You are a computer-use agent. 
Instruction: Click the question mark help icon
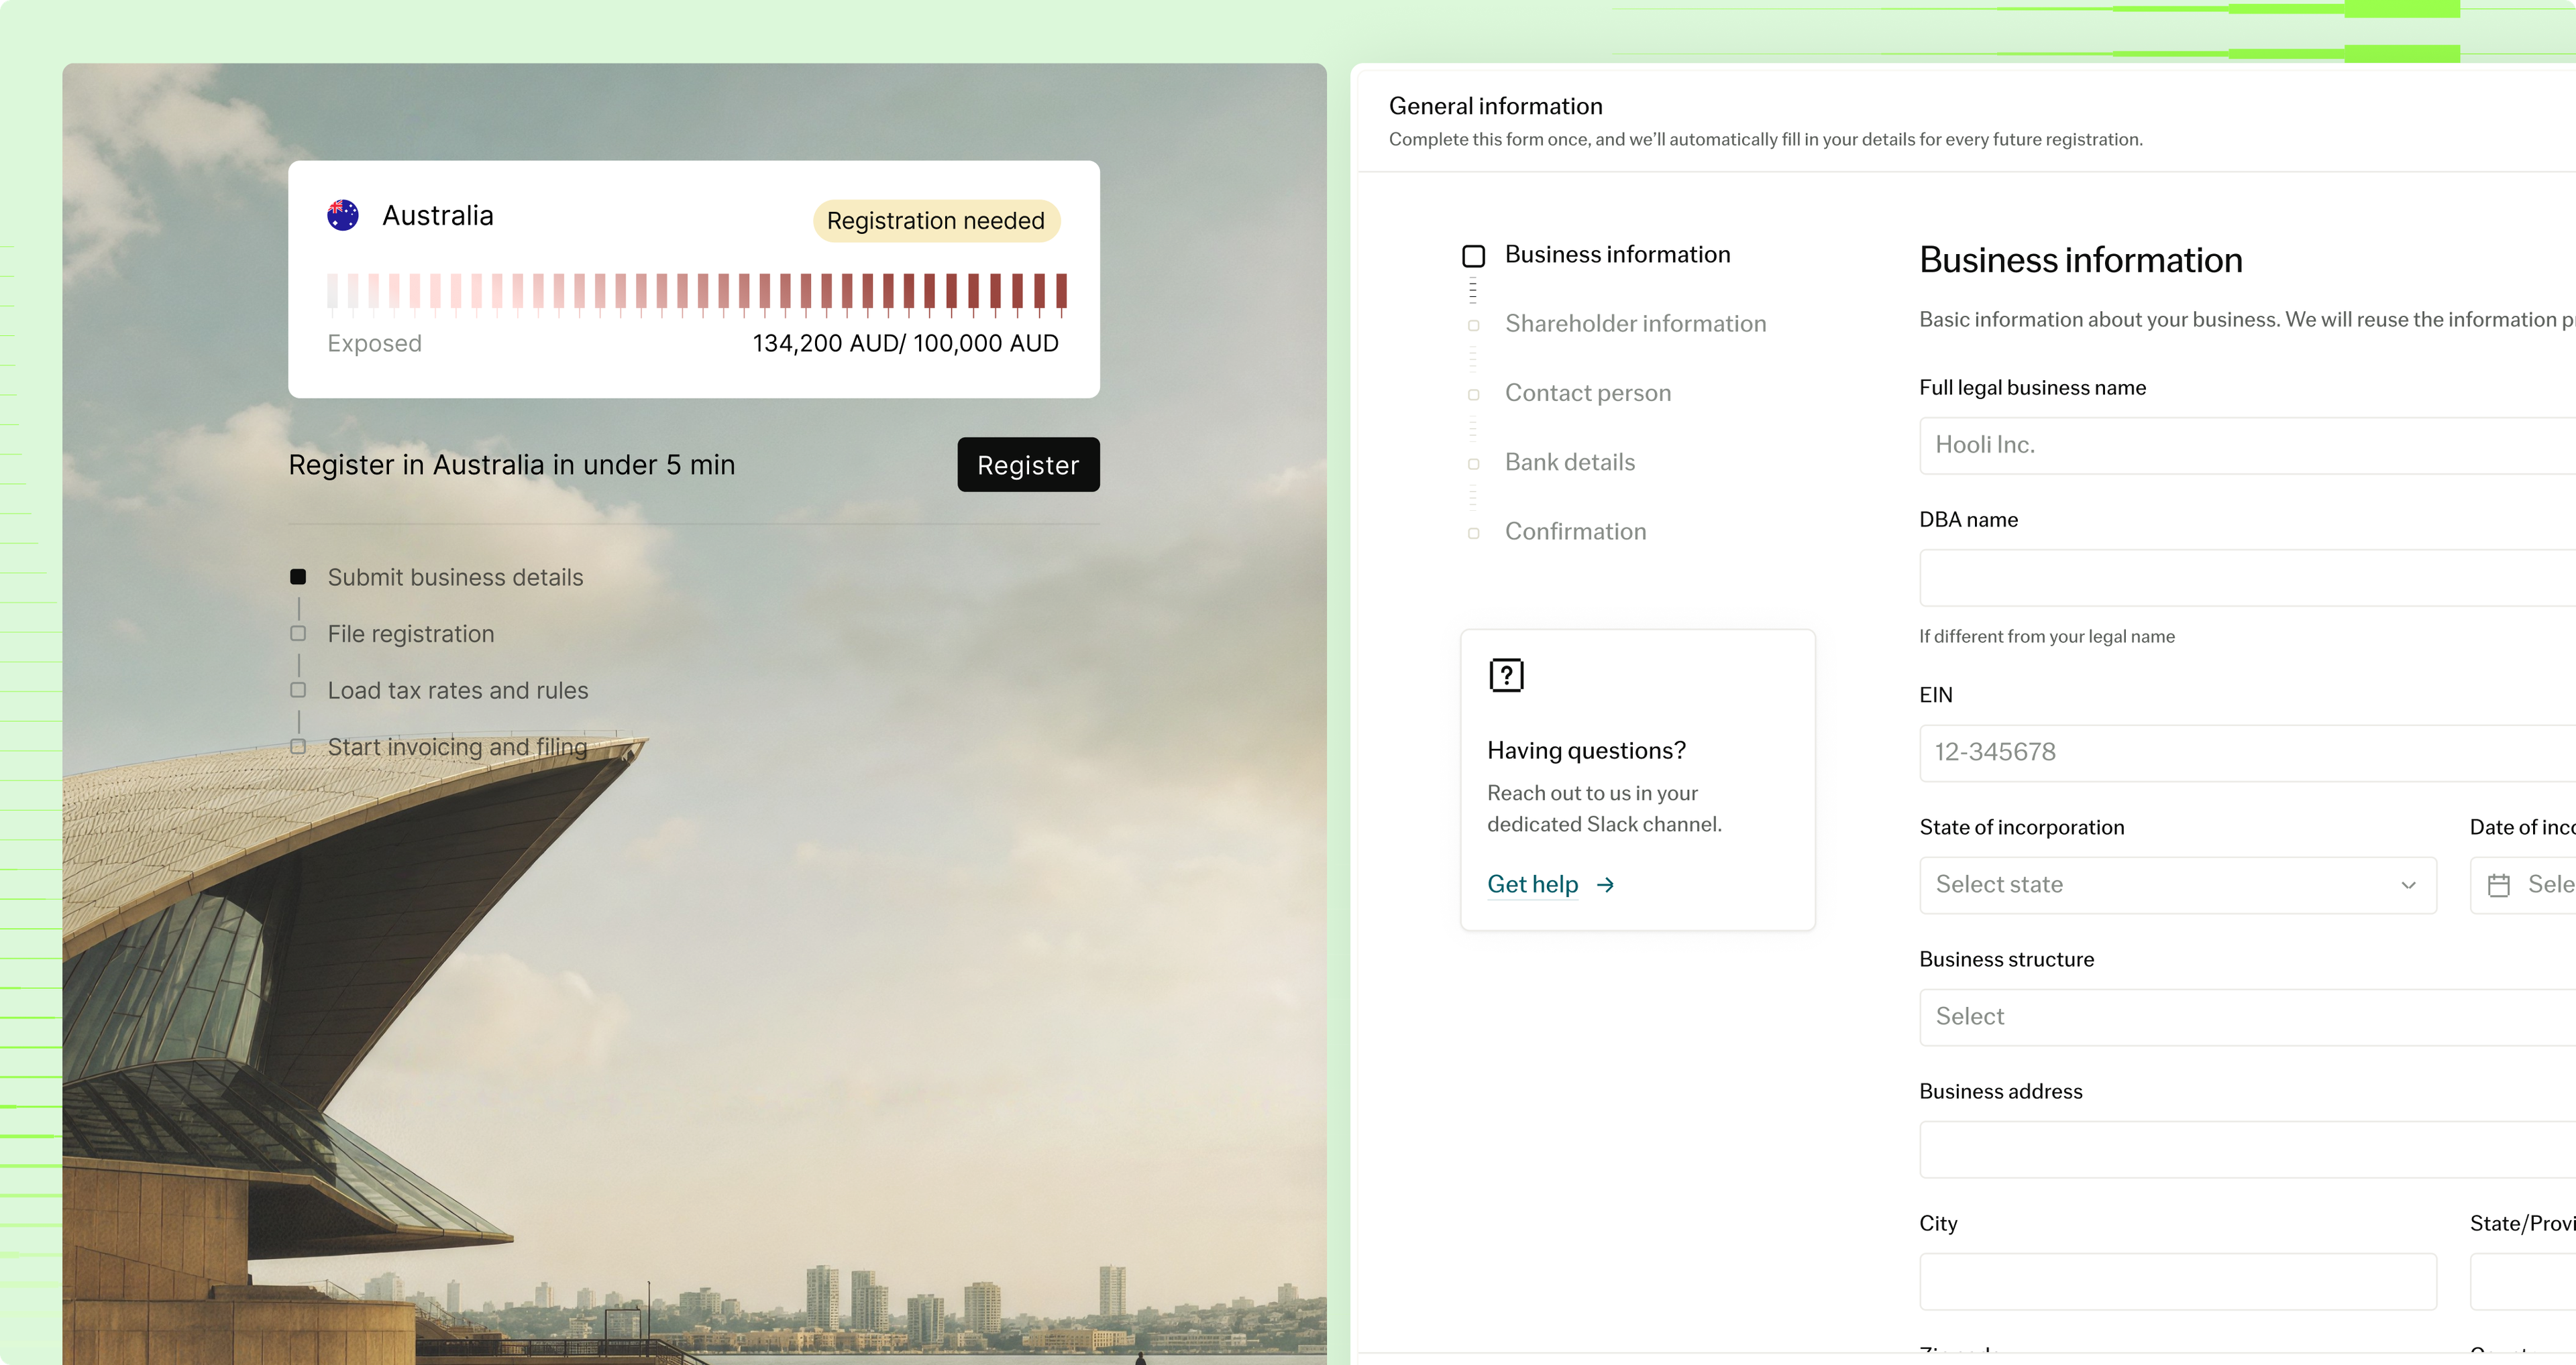1506,676
